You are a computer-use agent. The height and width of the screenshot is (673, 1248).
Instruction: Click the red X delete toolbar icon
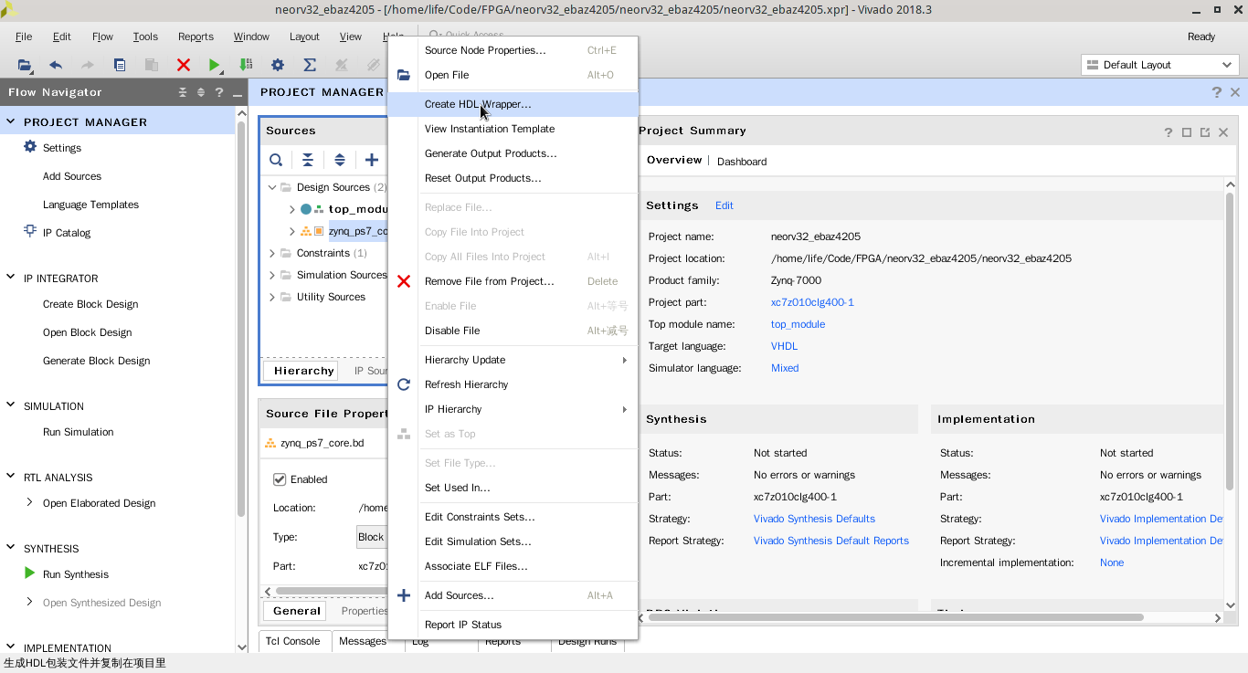[x=184, y=65]
